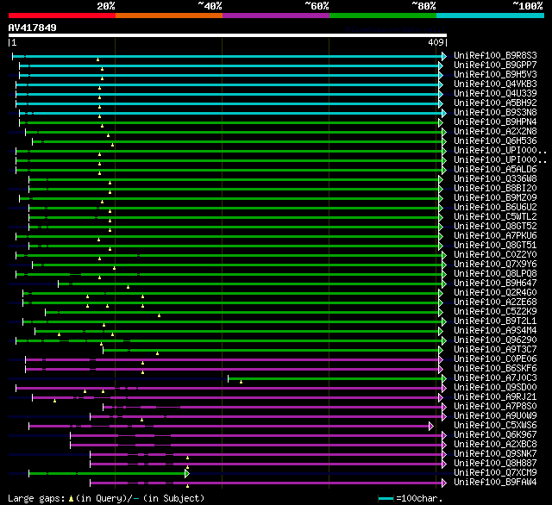Click the UniRef100_Q336W8 label
This screenshot has height=505, width=552.
click(x=495, y=179)
